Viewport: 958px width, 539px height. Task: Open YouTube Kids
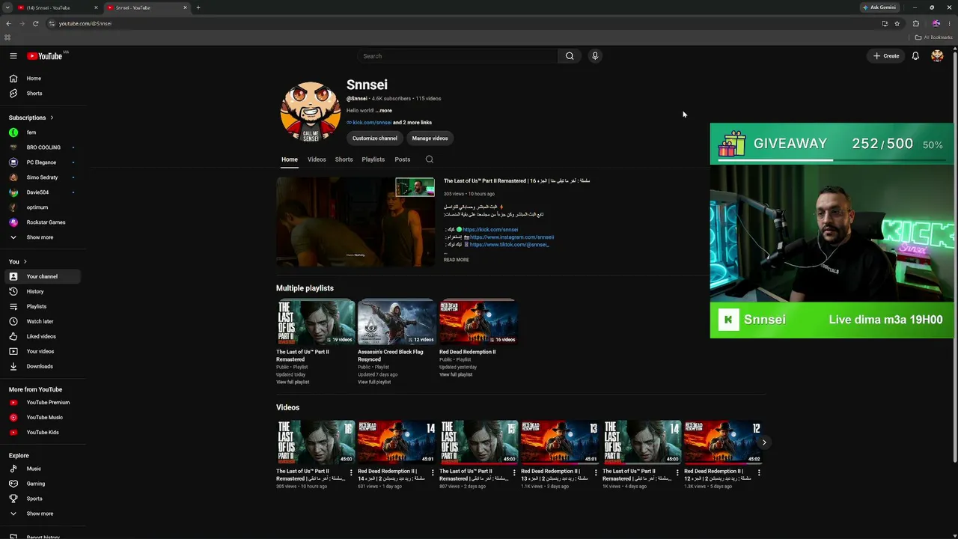[43, 432]
